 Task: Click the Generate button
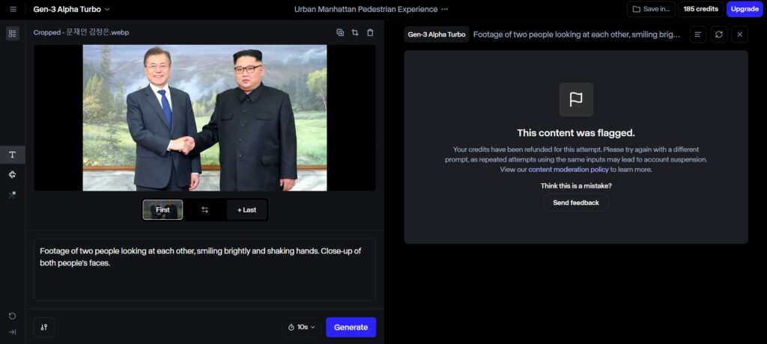(351, 328)
